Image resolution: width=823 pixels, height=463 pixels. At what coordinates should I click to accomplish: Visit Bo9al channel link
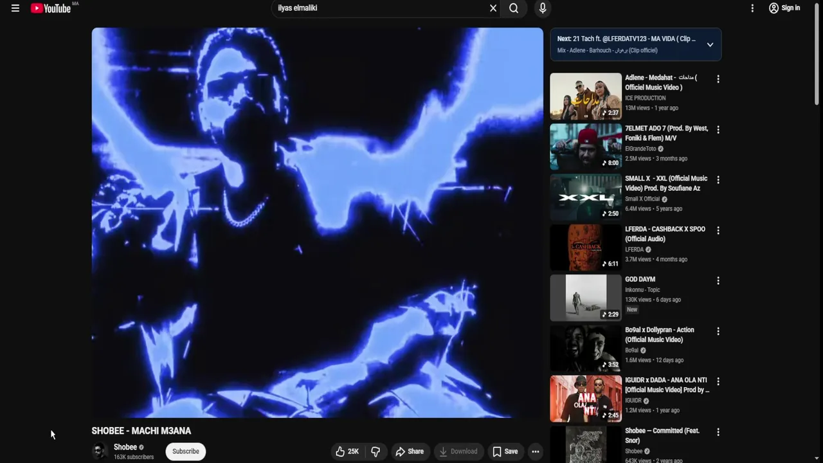coord(632,350)
